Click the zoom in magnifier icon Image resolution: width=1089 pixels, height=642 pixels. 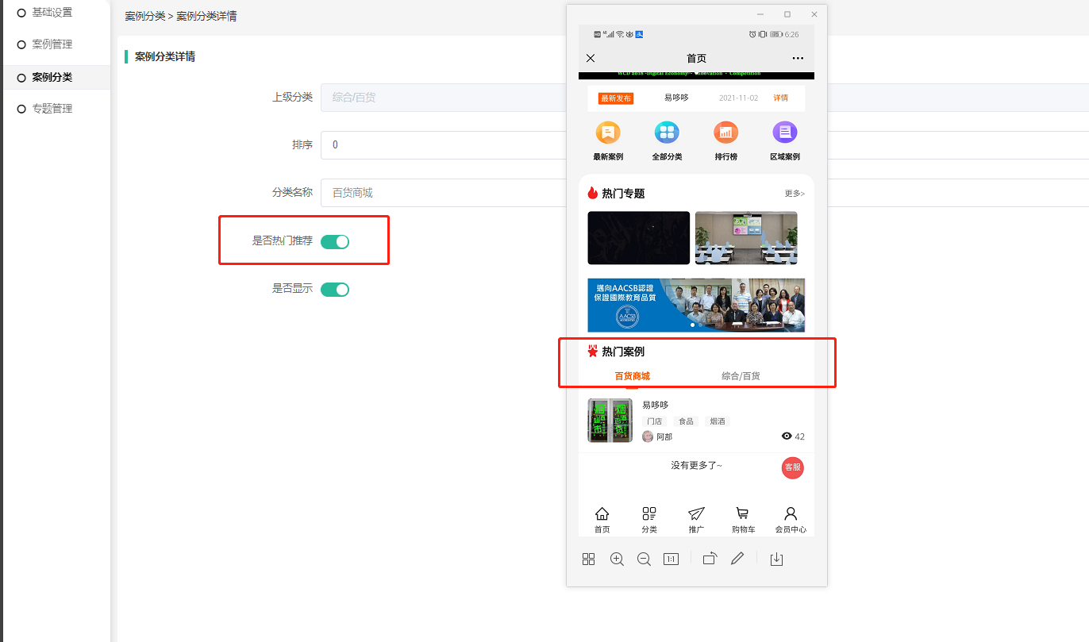point(617,559)
